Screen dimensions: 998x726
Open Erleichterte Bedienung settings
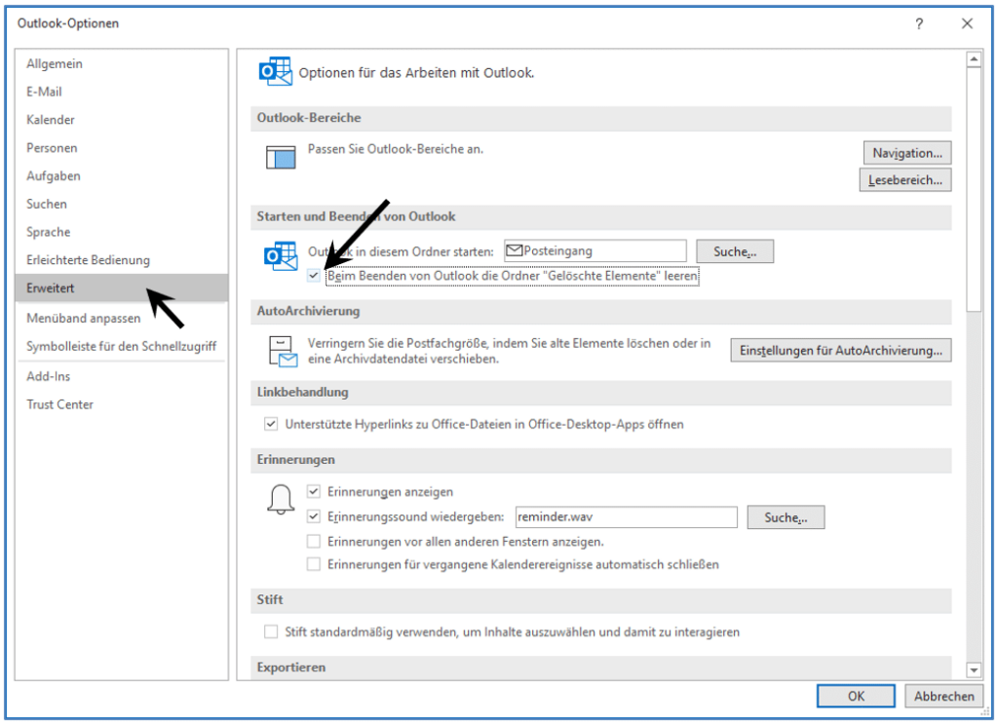pyautogui.click(x=121, y=259)
